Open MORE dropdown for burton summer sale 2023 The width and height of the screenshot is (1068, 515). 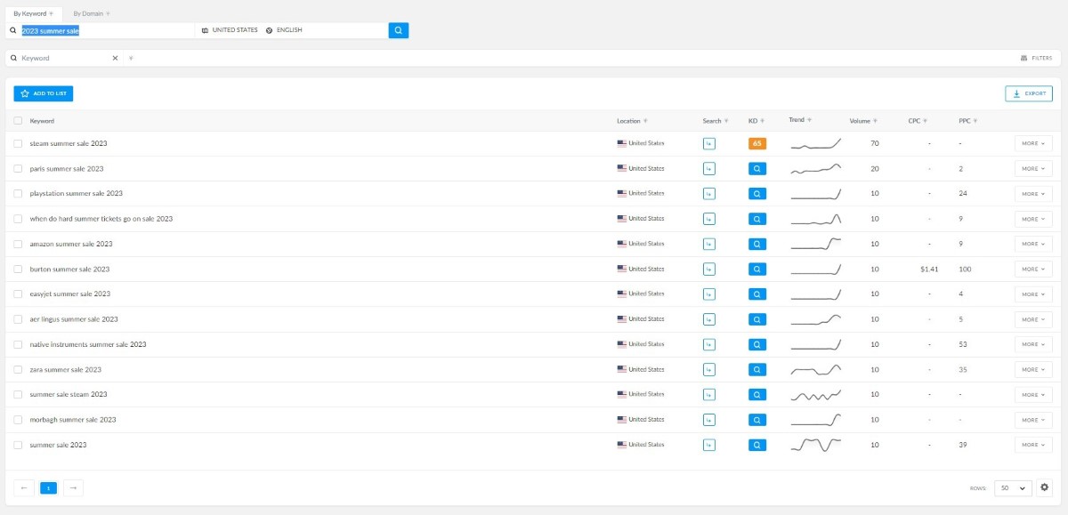click(x=1033, y=269)
